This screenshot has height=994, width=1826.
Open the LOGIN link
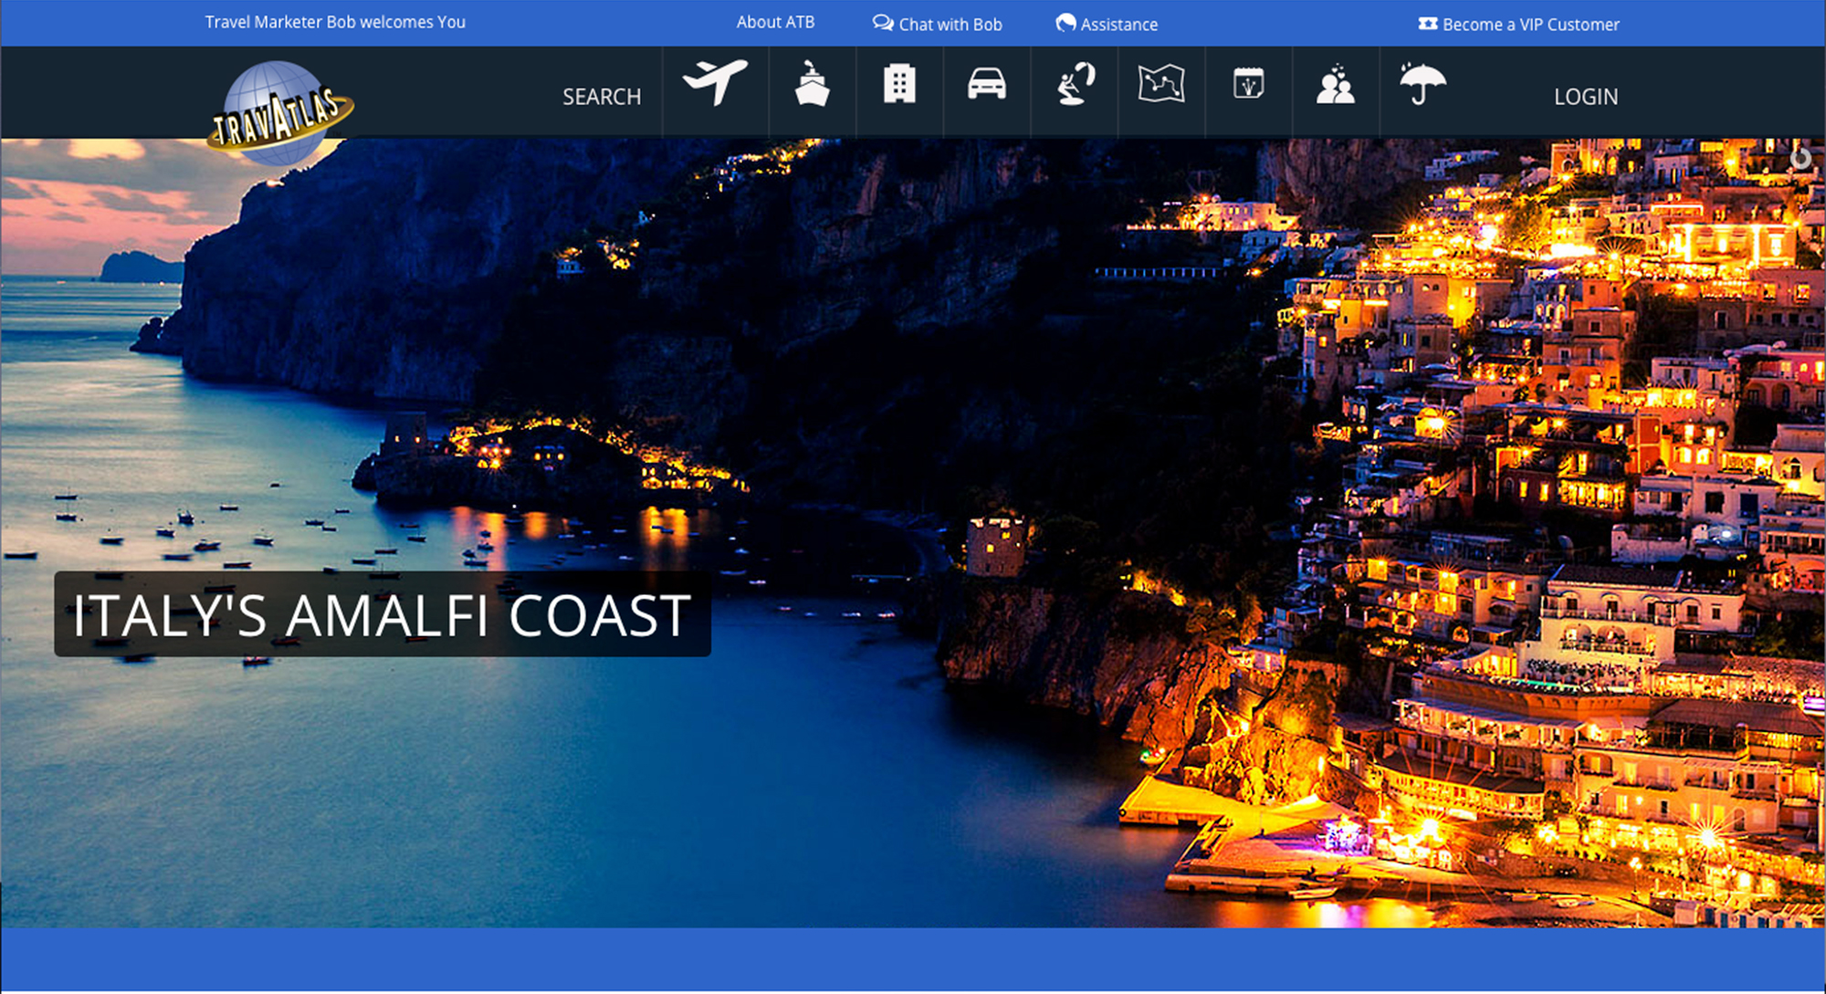coord(1586,97)
